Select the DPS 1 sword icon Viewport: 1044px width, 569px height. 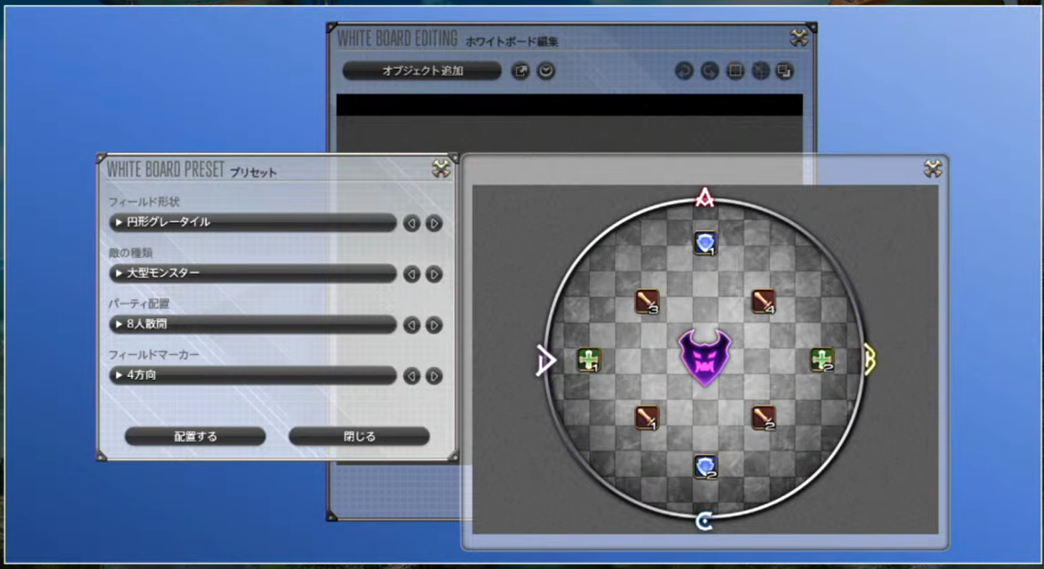coord(647,417)
